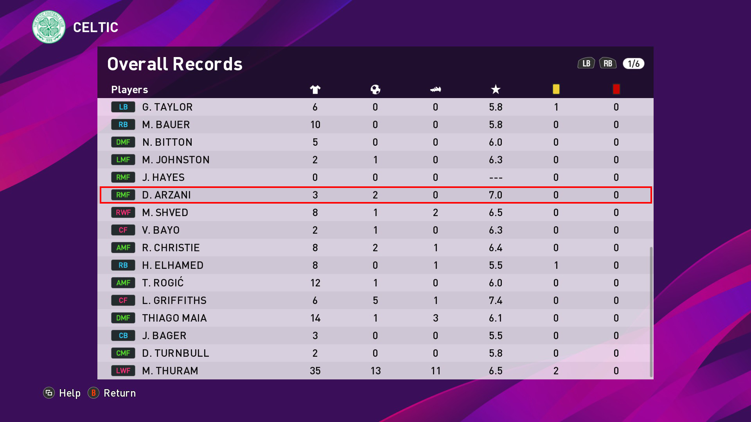The height and width of the screenshot is (422, 751).
Task: Click the appearances shirt icon column header
Action: (x=315, y=89)
